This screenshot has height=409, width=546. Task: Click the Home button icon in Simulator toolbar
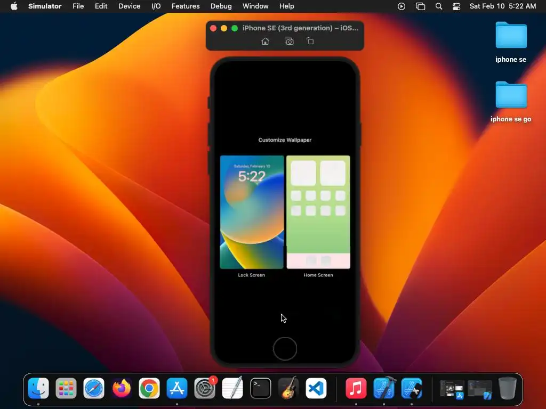pyautogui.click(x=265, y=42)
